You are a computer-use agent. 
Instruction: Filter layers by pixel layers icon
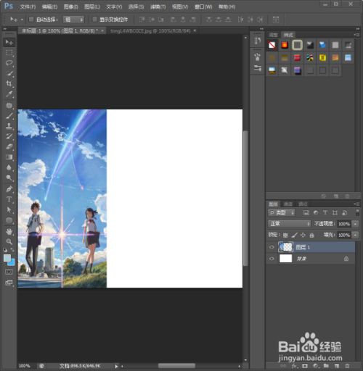(306, 212)
